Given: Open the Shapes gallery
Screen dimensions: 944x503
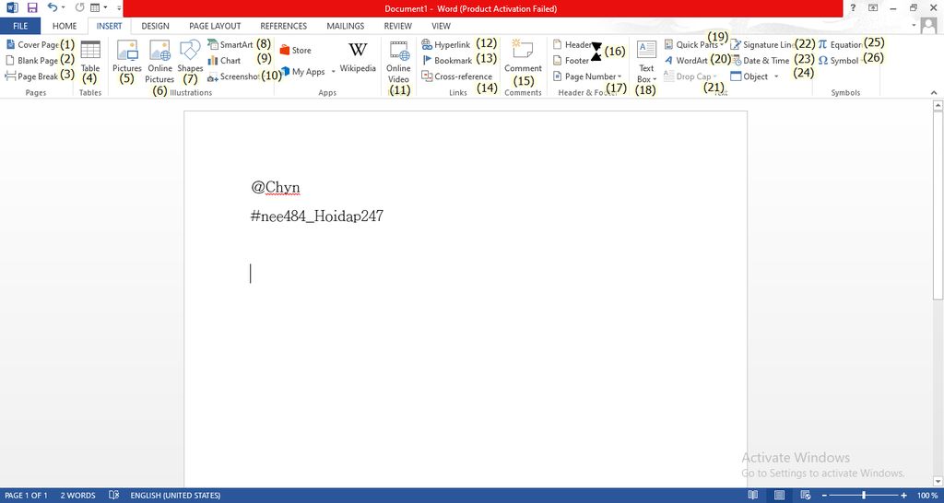Looking at the screenshot, I should click(190, 57).
